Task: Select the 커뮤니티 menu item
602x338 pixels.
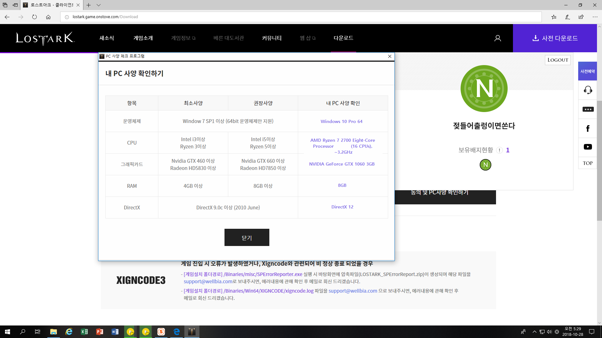Action: click(x=272, y=38)
